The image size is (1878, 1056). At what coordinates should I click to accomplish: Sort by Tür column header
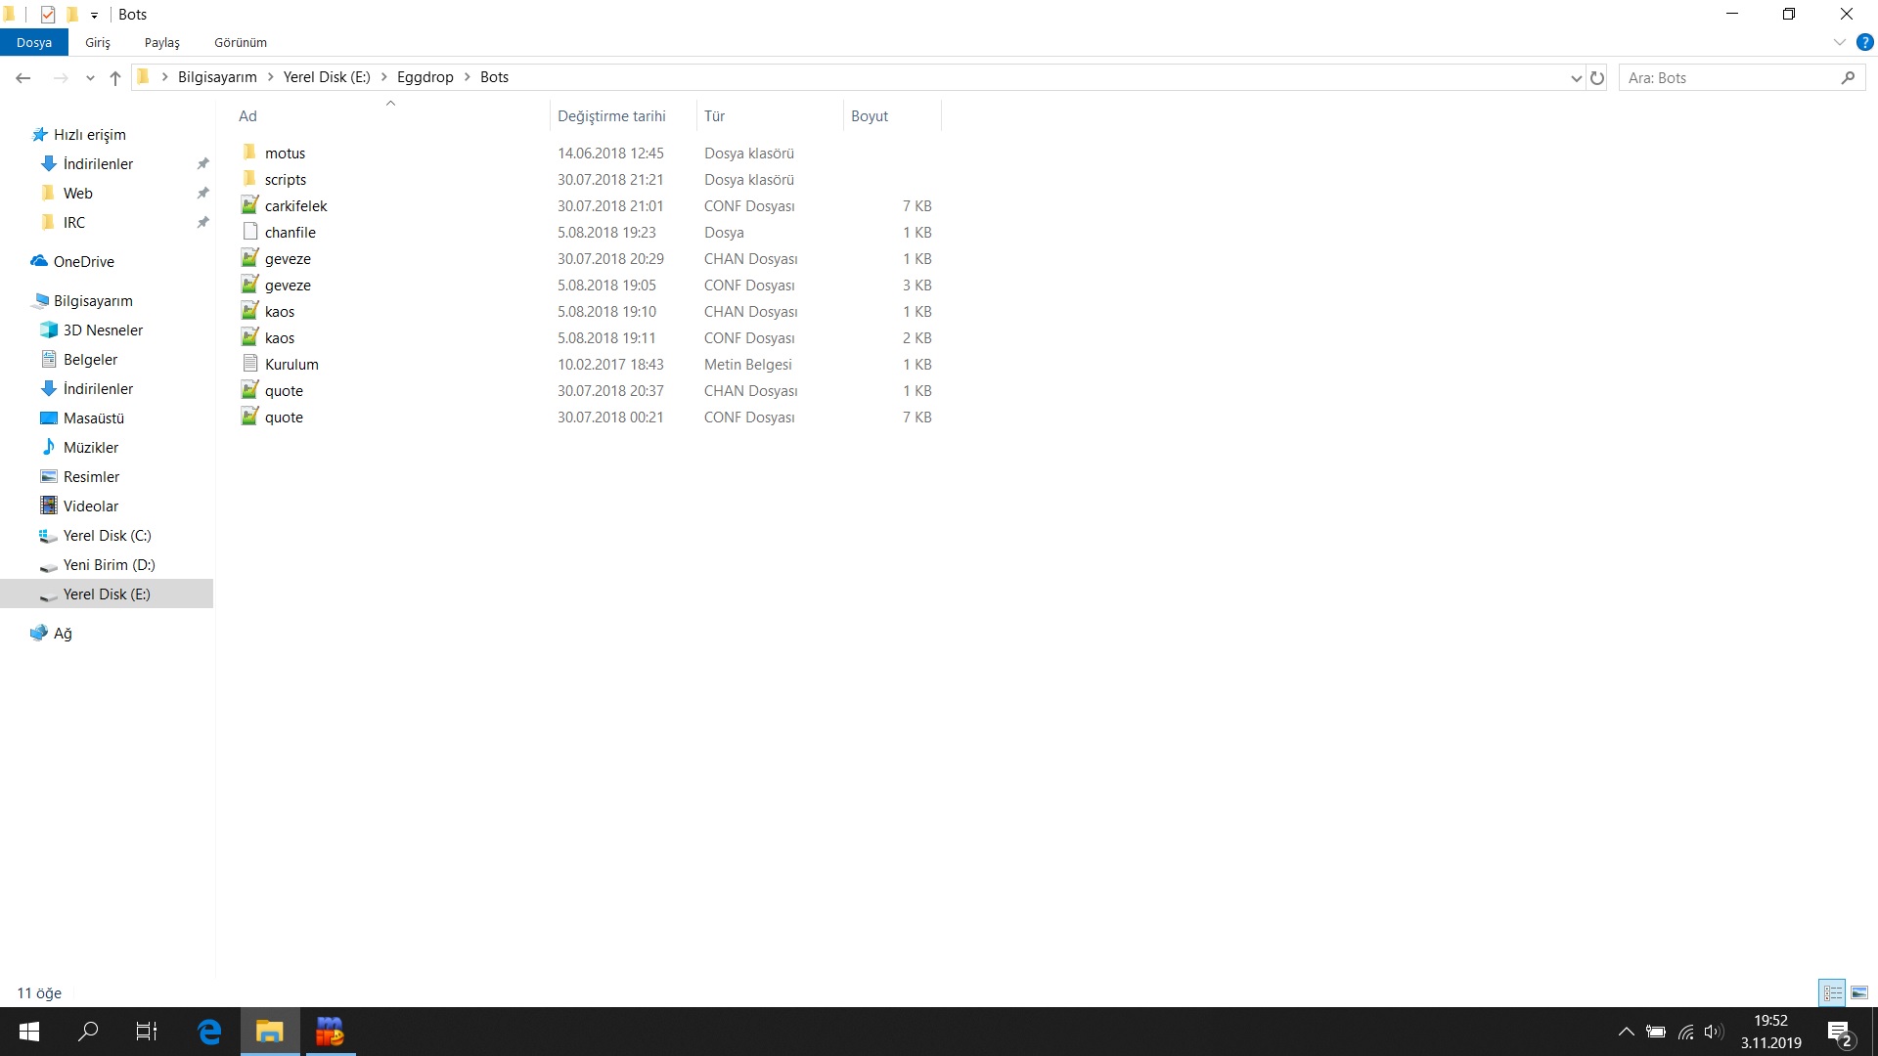[x=714, y=115]
